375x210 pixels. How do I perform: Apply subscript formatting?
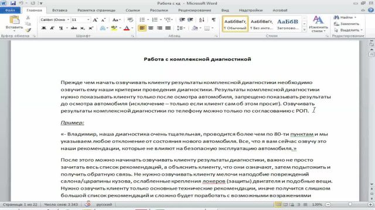click(x=82, y=28)
